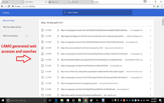Image resolution: width=164 pixels, height=103 pixels.
Task: Click the chrome://history address bar
Action: point(83,6)
